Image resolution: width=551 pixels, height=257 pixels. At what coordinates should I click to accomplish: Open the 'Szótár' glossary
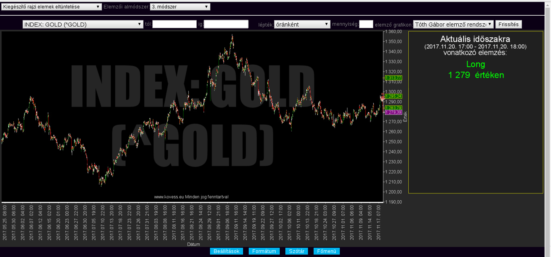[x=297, y=251]
